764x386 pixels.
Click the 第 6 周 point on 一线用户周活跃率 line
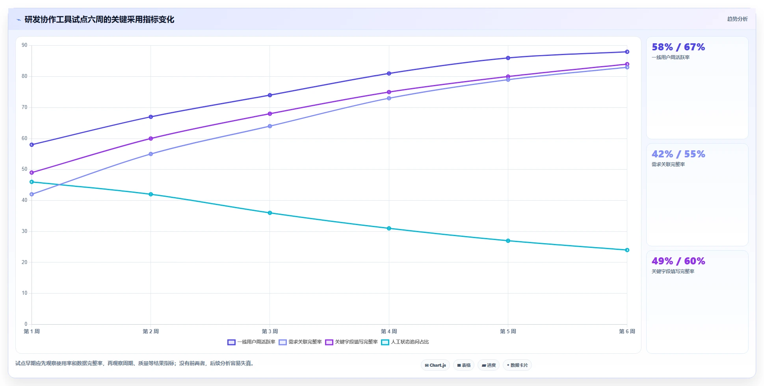tap(627, 52)
